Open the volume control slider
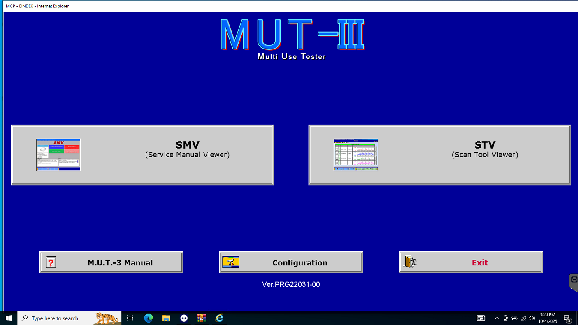This screenshot has width=578, height=325. point(531,318)
